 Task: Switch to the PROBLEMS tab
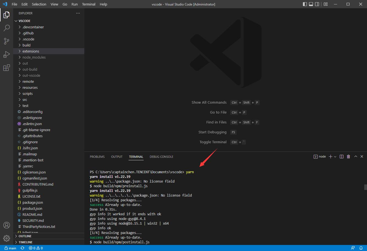[97, 157]
